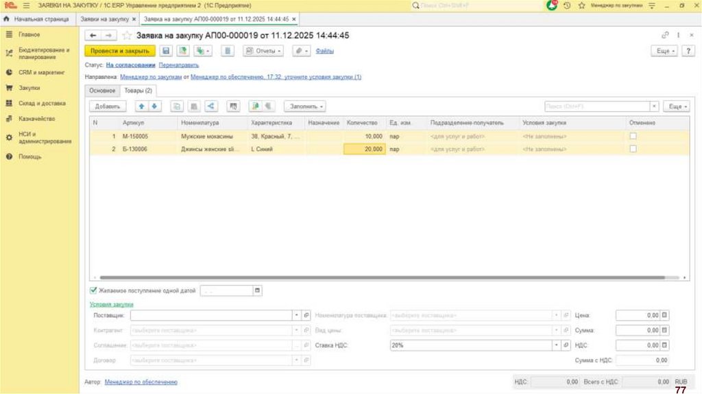Open Еще menu in the document header
Screen dimensions: 702x394
point(664,51)
